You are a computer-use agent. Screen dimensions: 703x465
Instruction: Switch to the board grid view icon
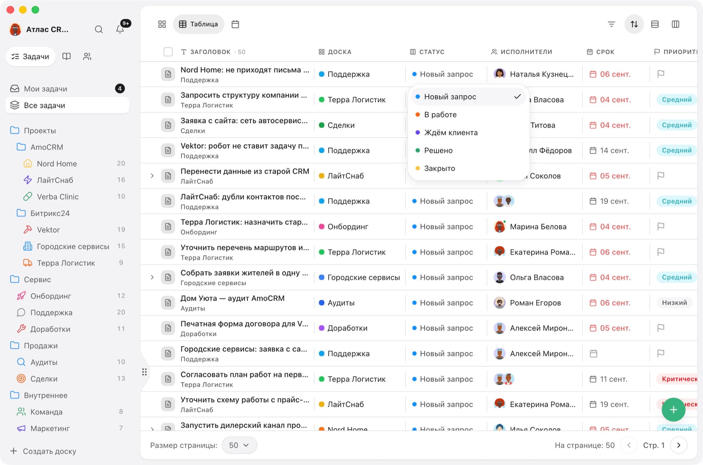162,24
